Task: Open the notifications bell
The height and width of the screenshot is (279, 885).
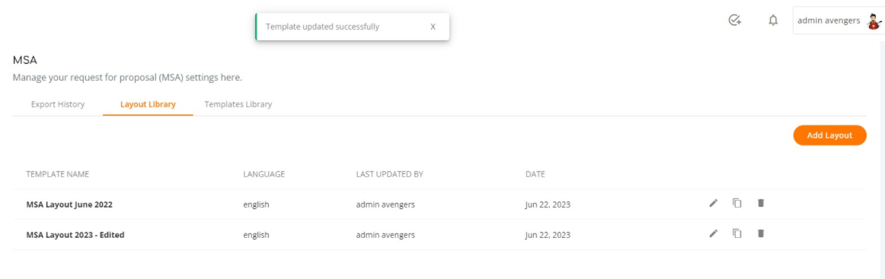Action: click(x=773, y=21)
